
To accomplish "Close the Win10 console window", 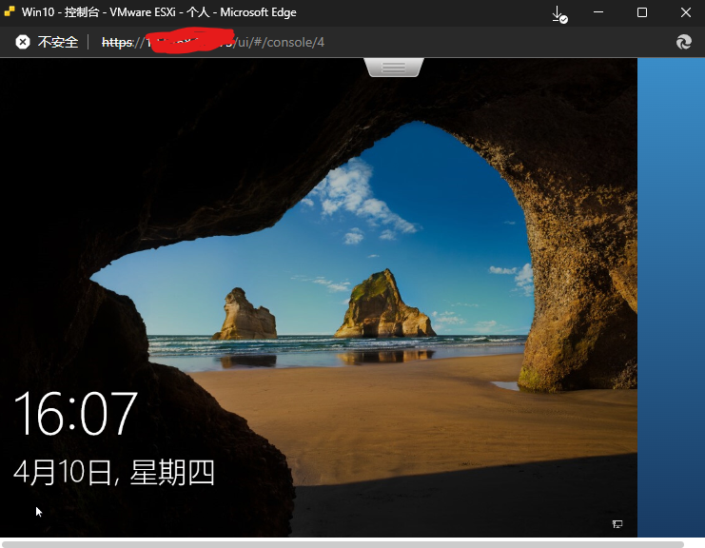I will 686,12.
